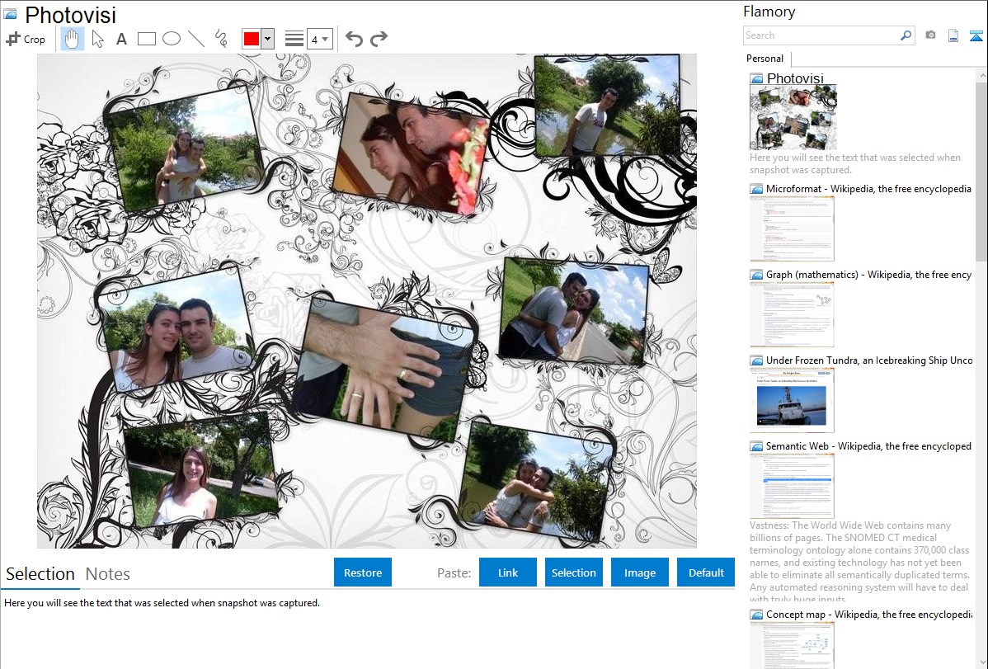Viewport: 988px width, 669px height.
Task: Focus the Flamory search field
Action: [821, 35]
